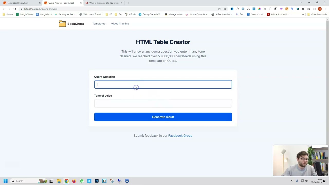The height and width of the screenshot is (185, 329).
Task: Click the blue download arrow extension icon
Action: pos(254,9)
